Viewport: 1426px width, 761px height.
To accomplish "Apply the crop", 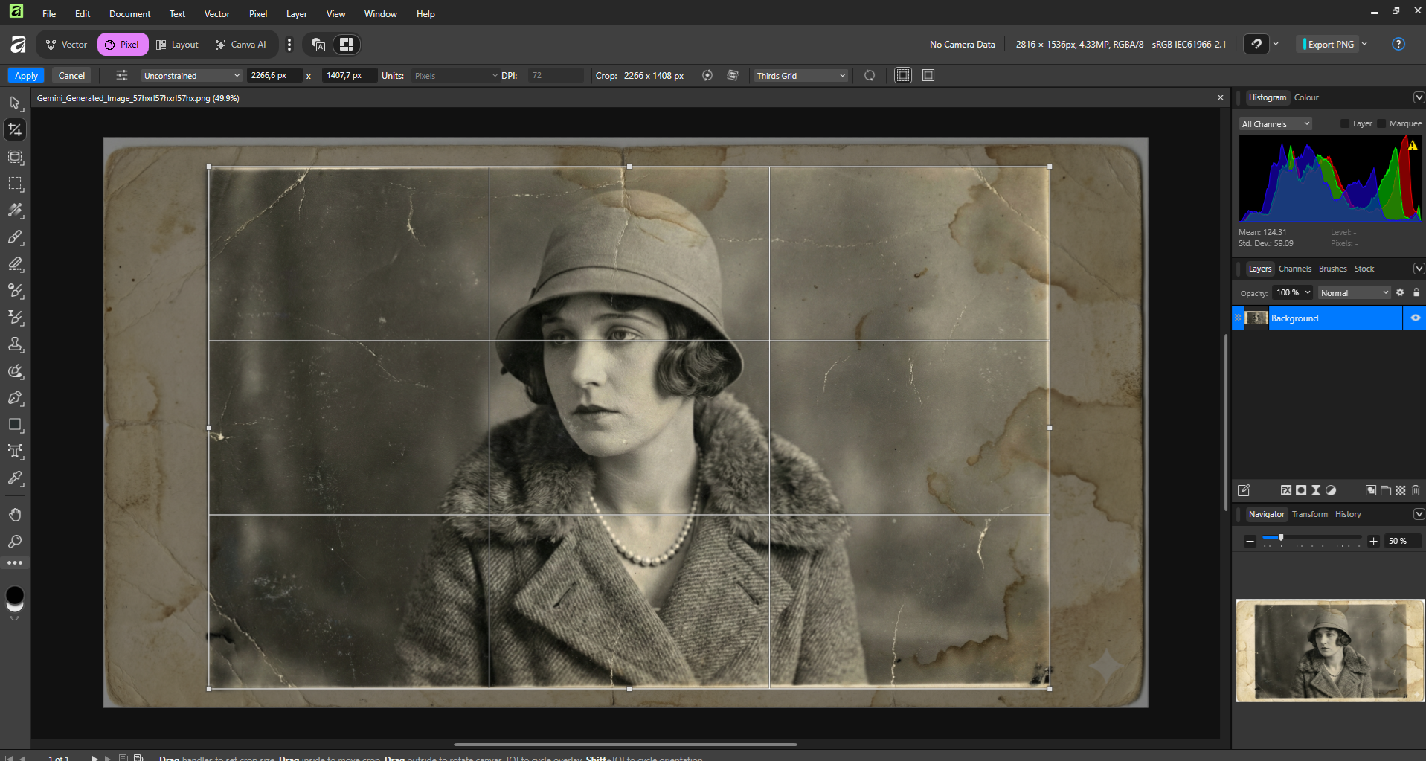I will coord(26,76).
